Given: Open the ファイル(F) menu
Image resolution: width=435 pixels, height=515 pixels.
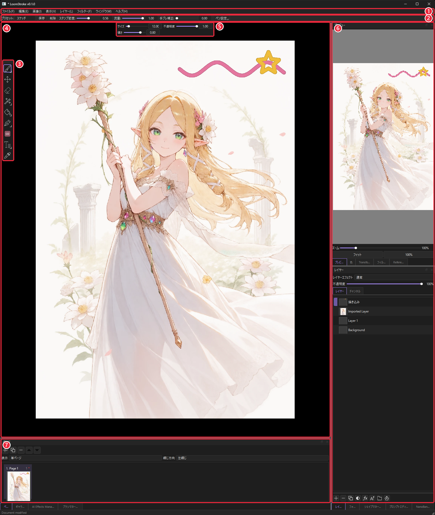Looking at the screenshot, I should [x=8, y=11].
